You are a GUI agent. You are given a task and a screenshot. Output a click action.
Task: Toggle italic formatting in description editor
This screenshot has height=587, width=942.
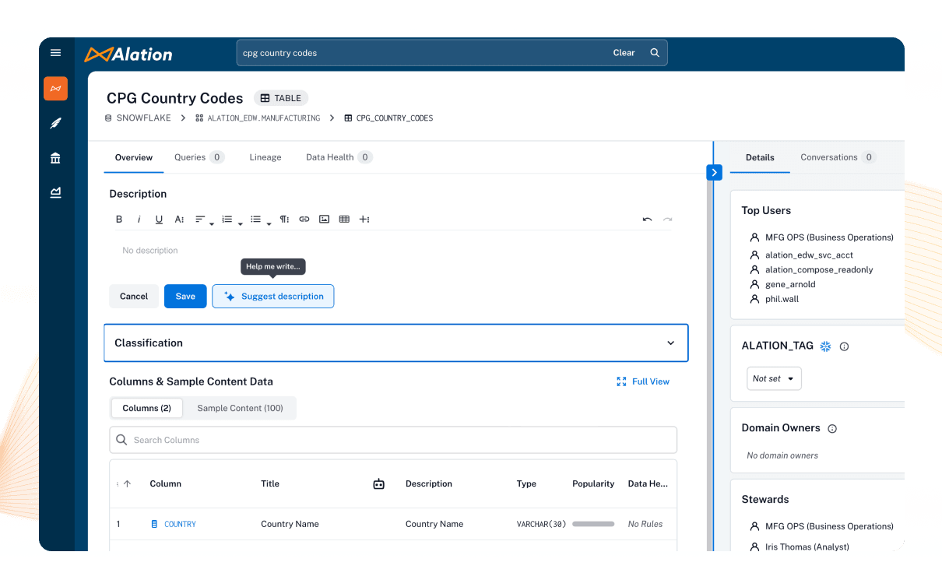(139, 220)
